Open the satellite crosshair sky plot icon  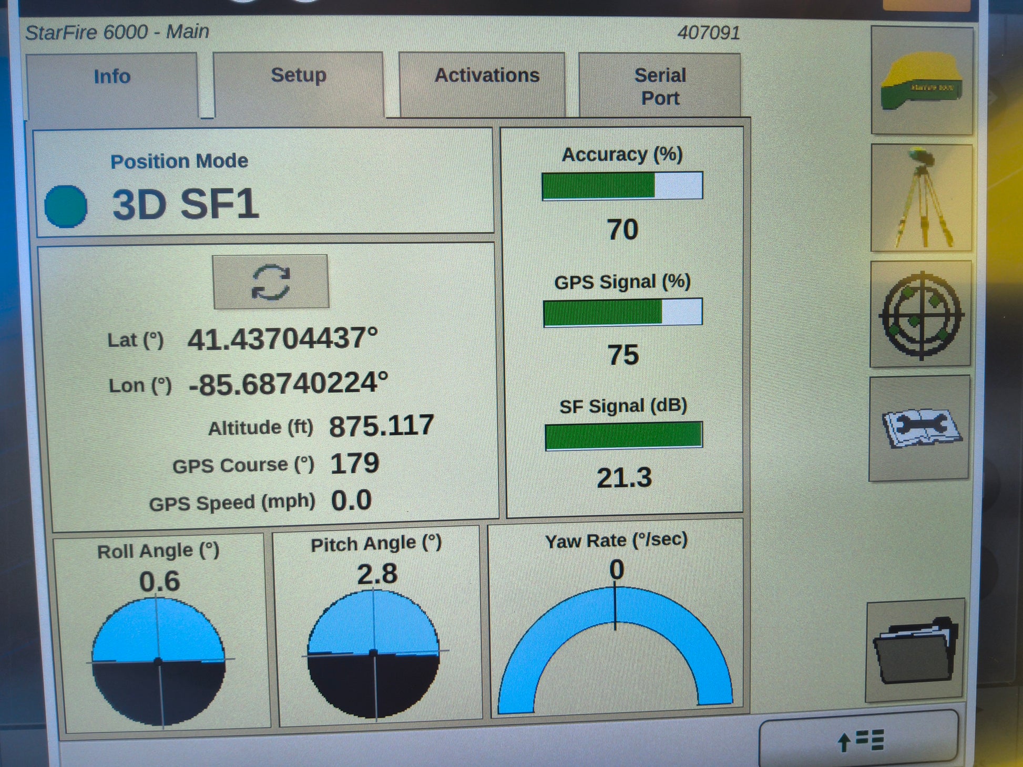[920, 314]
